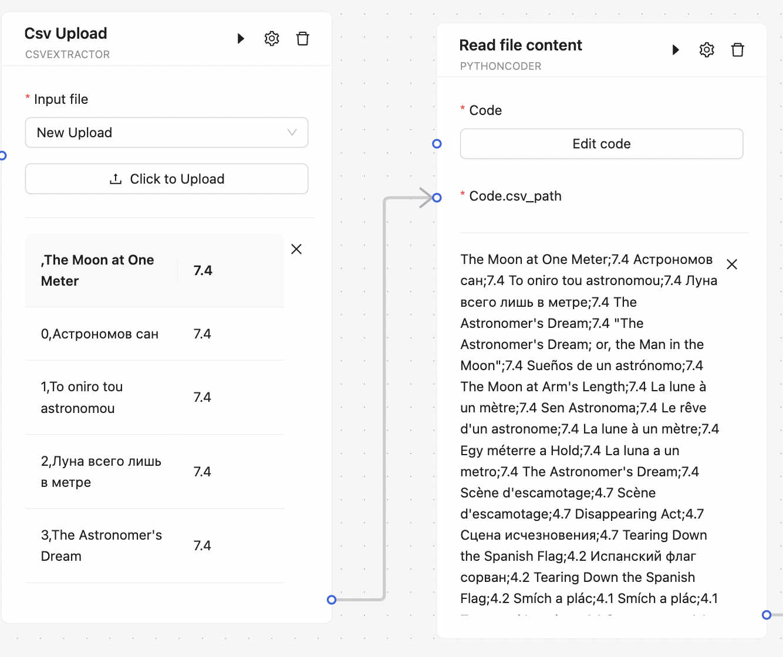Click the PYTHONCODER subtitle label
783x657 pixels.
click(501, 66)
